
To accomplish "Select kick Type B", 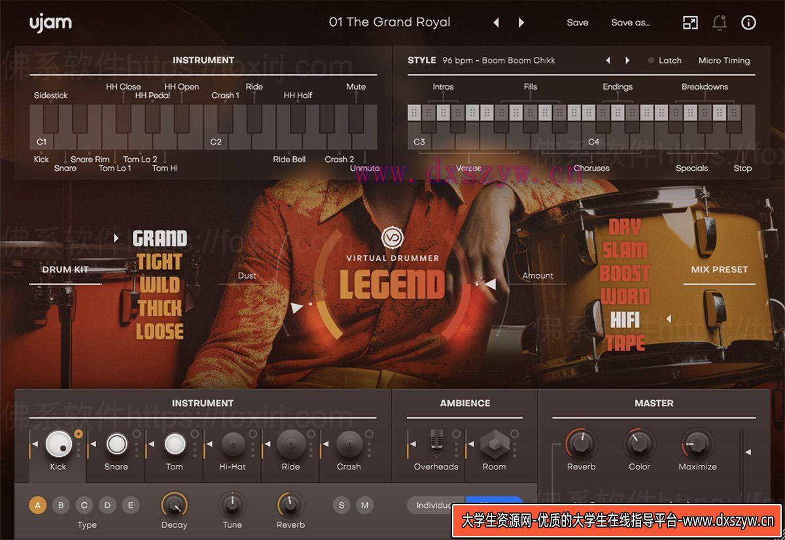I will [x=61, y=505].
